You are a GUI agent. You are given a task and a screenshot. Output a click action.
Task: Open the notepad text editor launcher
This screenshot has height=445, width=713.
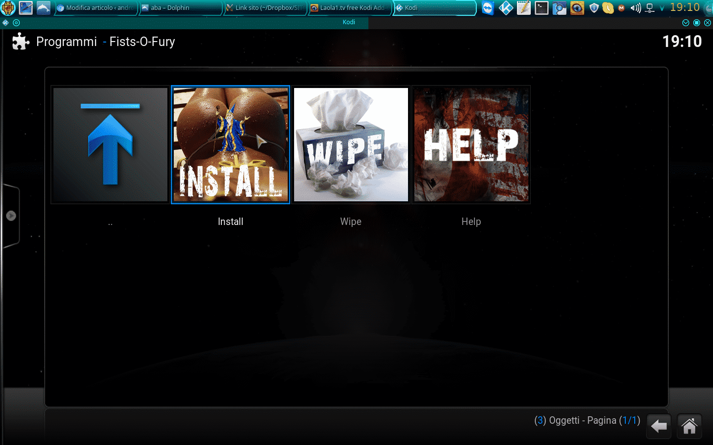point(523,8)
